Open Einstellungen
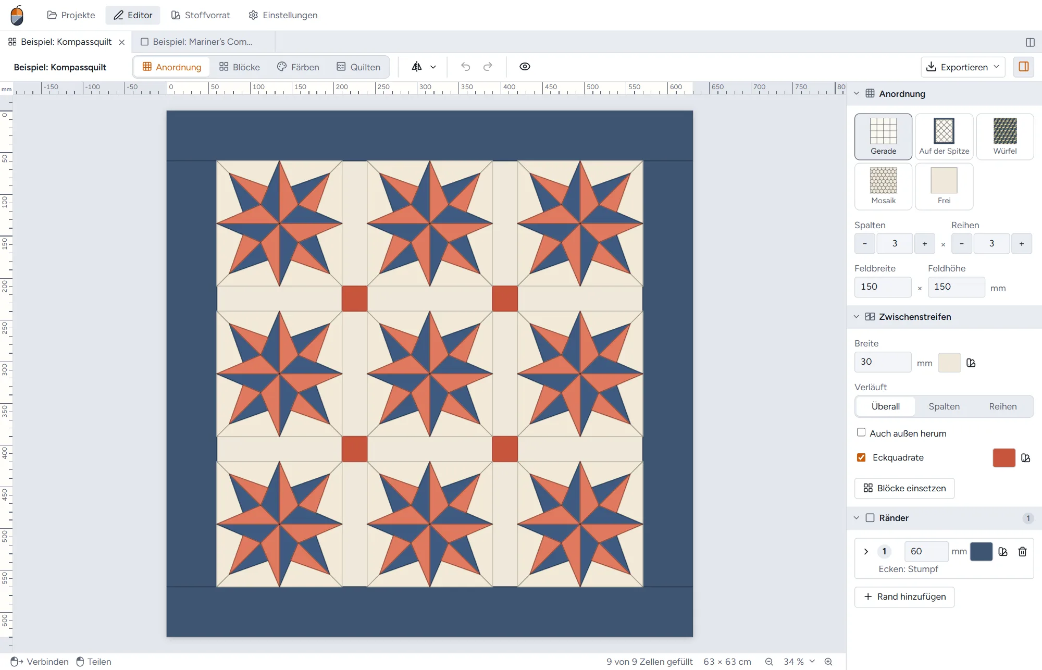This screenshot has height=670, width=1042. click(x=283, y=15)
